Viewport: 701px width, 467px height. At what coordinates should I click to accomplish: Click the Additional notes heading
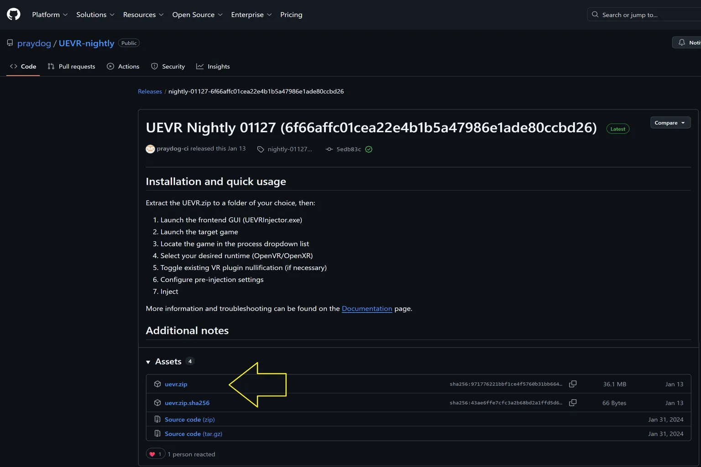coord(187,331)
